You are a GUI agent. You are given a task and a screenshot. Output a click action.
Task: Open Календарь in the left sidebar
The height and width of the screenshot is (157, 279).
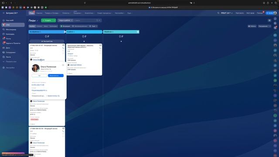tap(13, 34)
